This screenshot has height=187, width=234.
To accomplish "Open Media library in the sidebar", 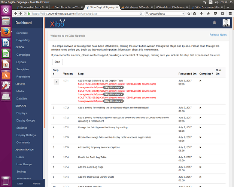I will (x=20, y=91).
